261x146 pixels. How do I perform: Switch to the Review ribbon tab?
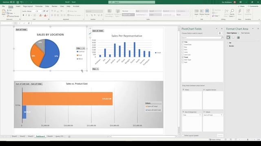(54, 6)
